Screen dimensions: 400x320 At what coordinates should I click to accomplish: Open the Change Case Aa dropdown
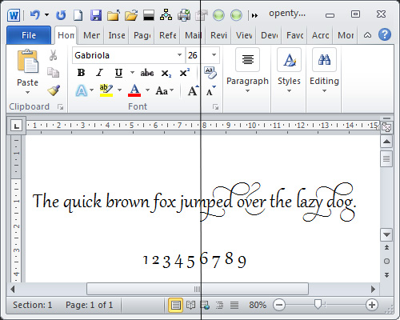coord(165,90)
